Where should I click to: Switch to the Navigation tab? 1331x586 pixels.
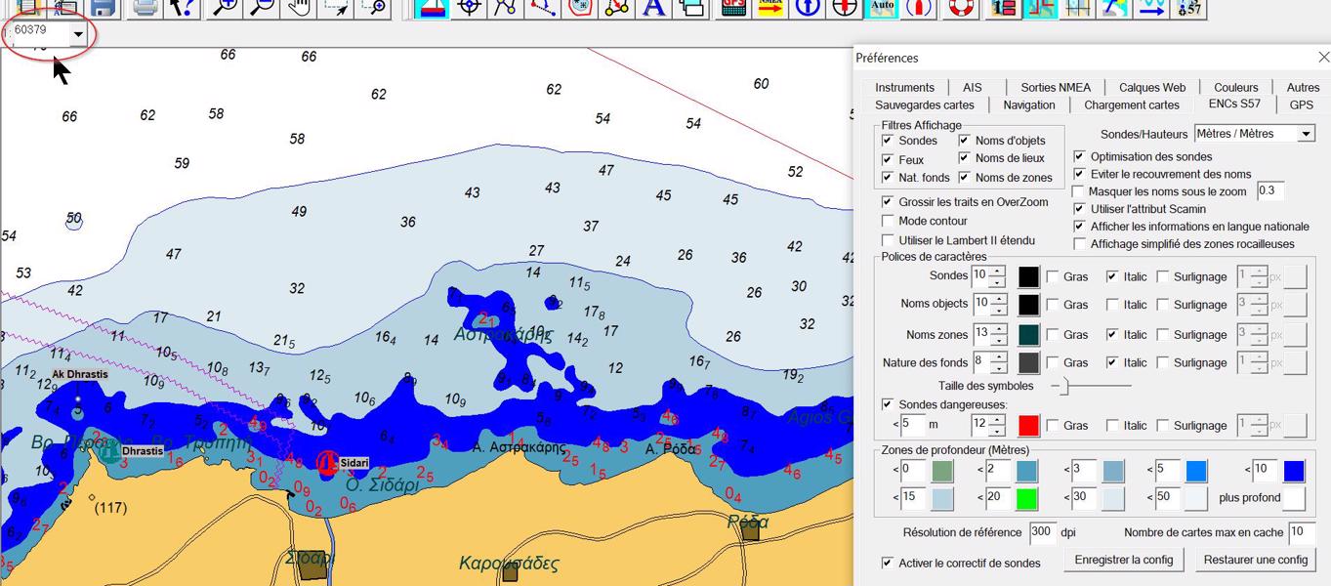(x=1029, y=105)
